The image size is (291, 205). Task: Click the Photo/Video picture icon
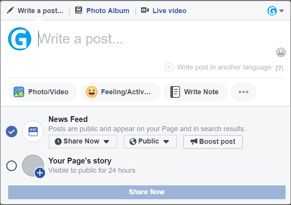tap(19, 92)
